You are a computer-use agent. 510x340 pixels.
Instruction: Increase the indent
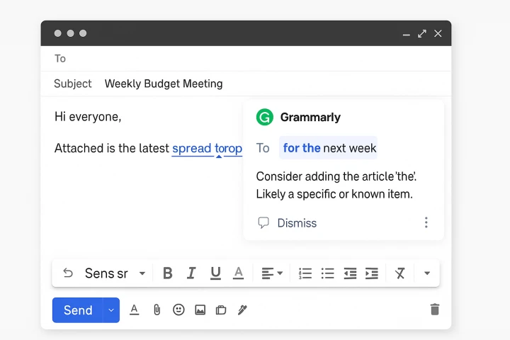click(372, 273)
